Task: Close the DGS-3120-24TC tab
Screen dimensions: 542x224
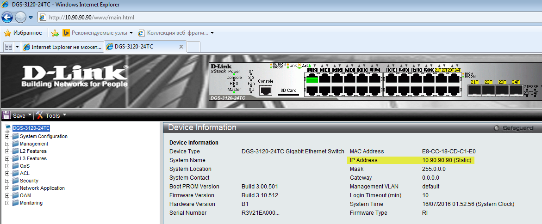Action: [x=181, y=47]
